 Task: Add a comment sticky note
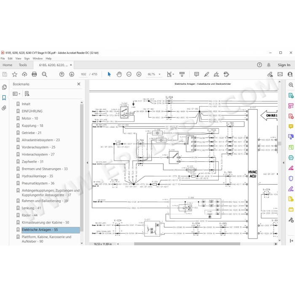click(196, 74)
